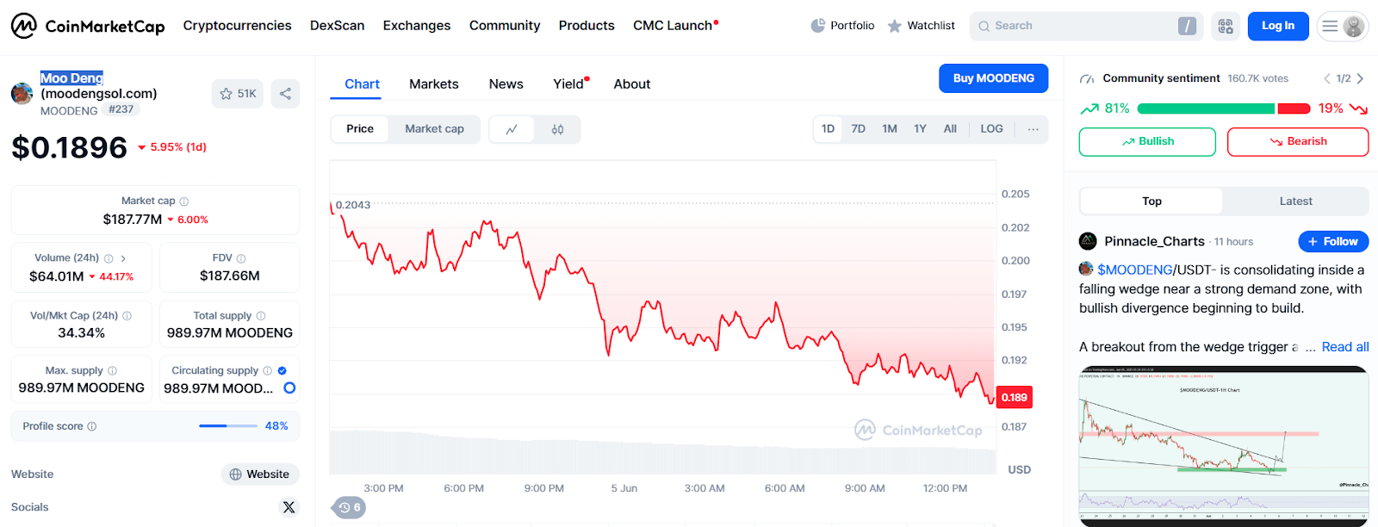Click the Moo Deng coin avatar
This screenshot has width=1378, height=527.
pos(22,93)
